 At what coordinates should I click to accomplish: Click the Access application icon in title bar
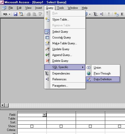2,2
